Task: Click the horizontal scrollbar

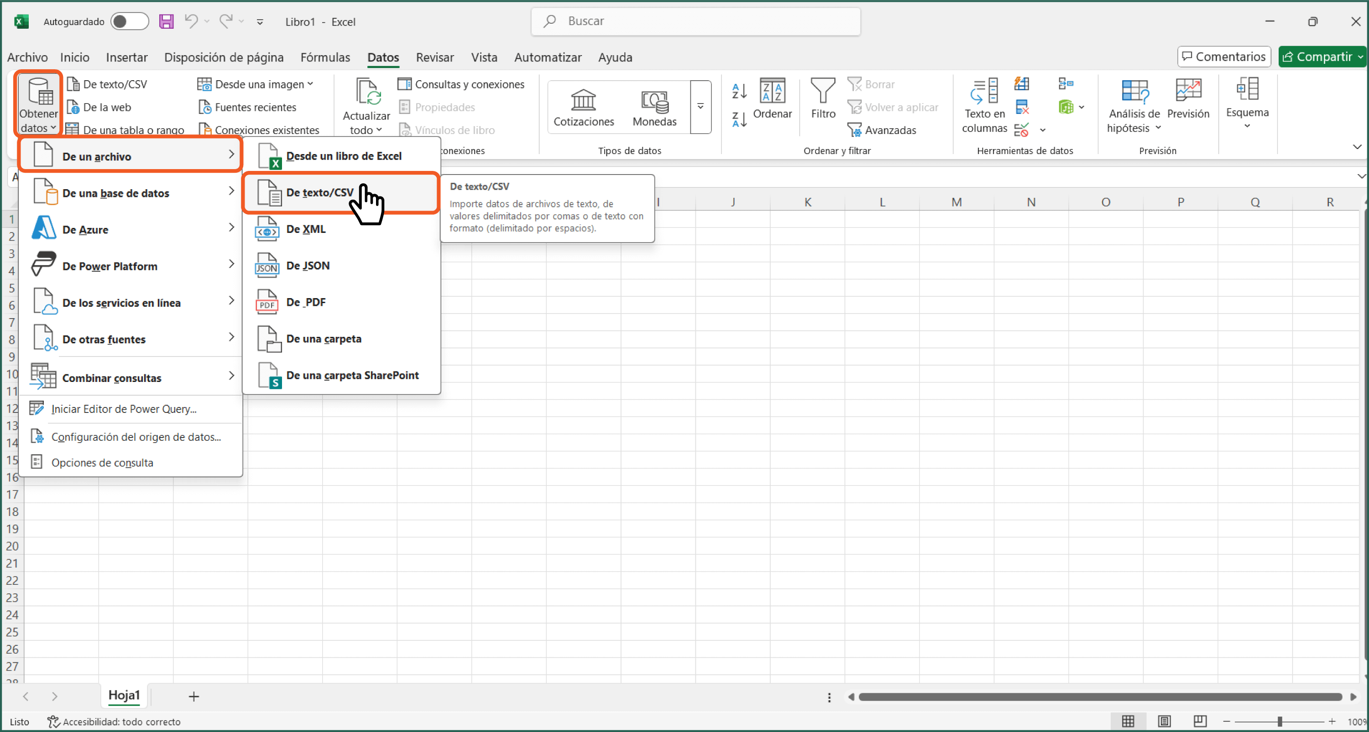Action: [1100, 697]
